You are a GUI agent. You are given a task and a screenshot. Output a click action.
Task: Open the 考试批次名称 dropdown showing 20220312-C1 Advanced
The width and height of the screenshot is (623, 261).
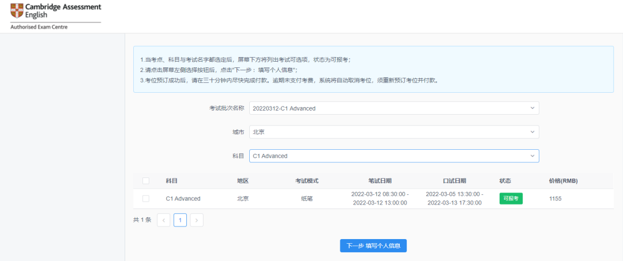tap(394, 108)
